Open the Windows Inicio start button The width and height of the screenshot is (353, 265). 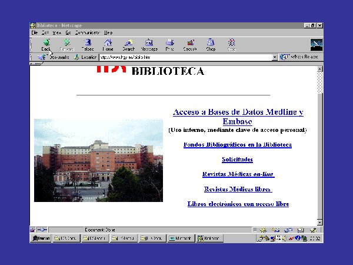[x=41, y=238]
